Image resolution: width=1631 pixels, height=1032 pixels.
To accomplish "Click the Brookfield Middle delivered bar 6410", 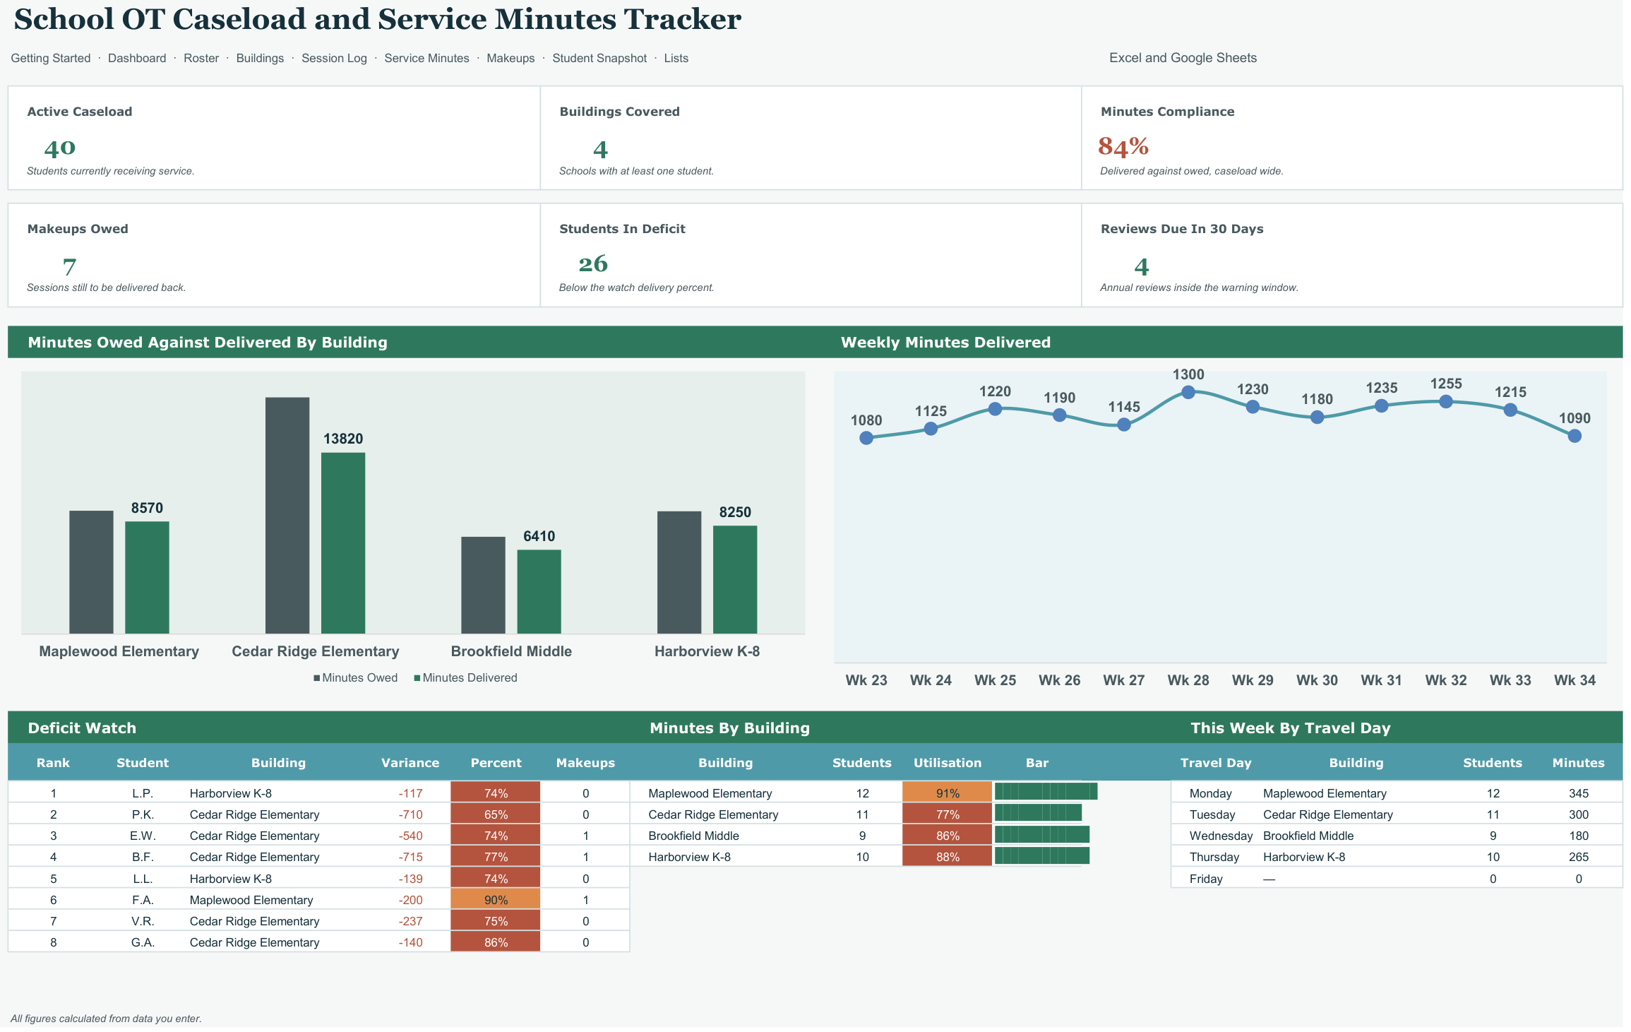I will [539, 591].
